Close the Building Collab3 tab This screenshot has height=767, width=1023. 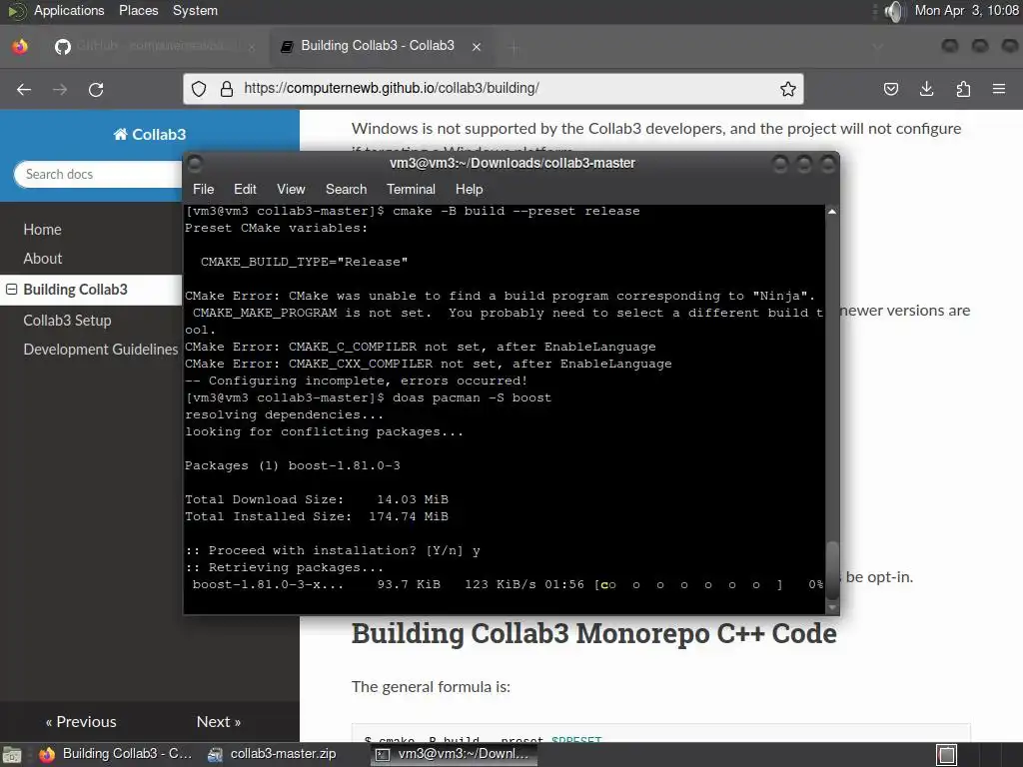tap(477, 47)
